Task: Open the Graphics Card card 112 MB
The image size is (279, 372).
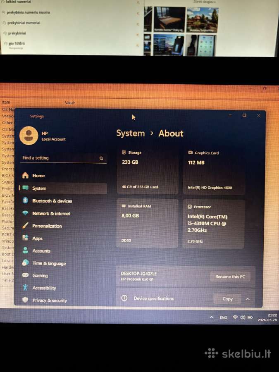Action: click(214, 171)
